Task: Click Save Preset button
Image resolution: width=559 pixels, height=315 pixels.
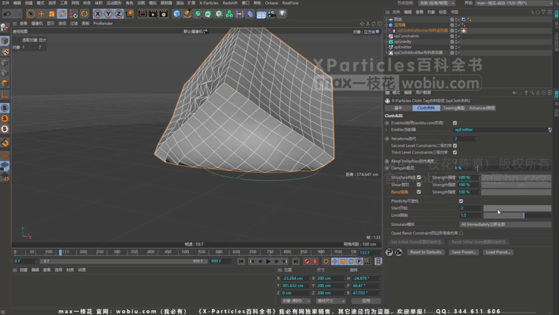Action: (463, 252)
